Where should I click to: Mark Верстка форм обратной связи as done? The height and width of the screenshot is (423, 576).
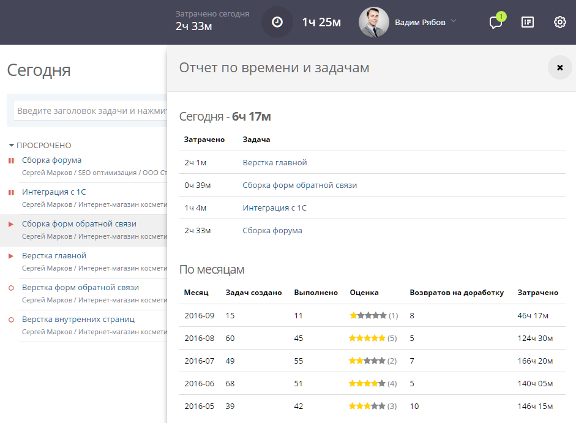click(11, 288)
